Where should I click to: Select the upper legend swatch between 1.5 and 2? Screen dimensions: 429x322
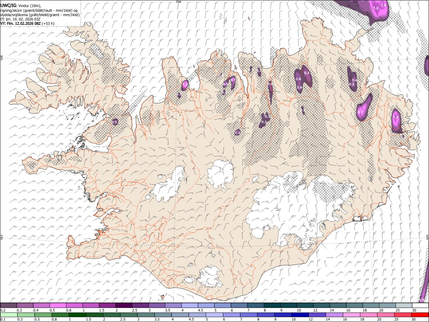[x=107, y=306]
